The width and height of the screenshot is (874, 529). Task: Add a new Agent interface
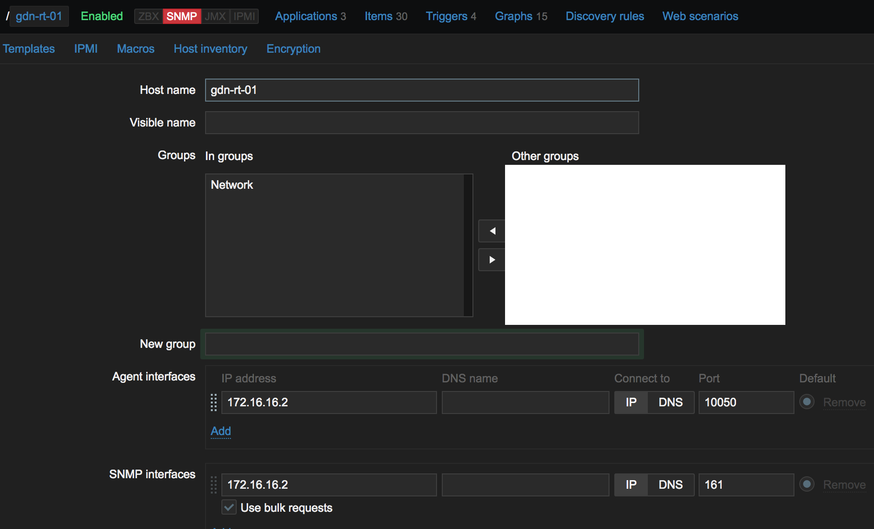[x=221, y=431]
